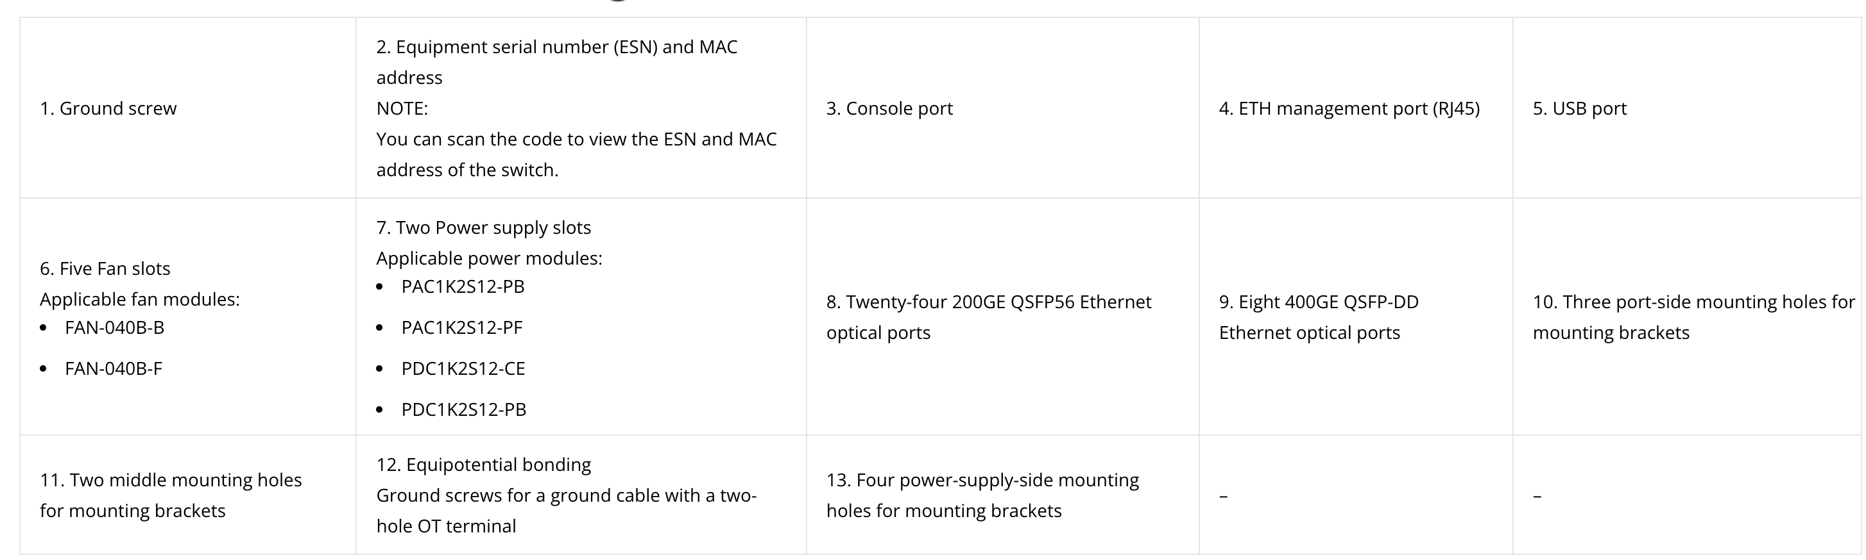Click the PDC1K2S12-PB bullet item
This screenshot has height=560, width=1866.
pos(463,409)
